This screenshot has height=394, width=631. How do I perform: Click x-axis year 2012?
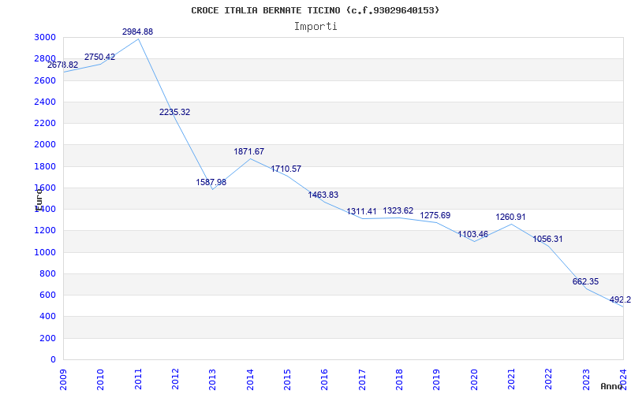point(175,380)
